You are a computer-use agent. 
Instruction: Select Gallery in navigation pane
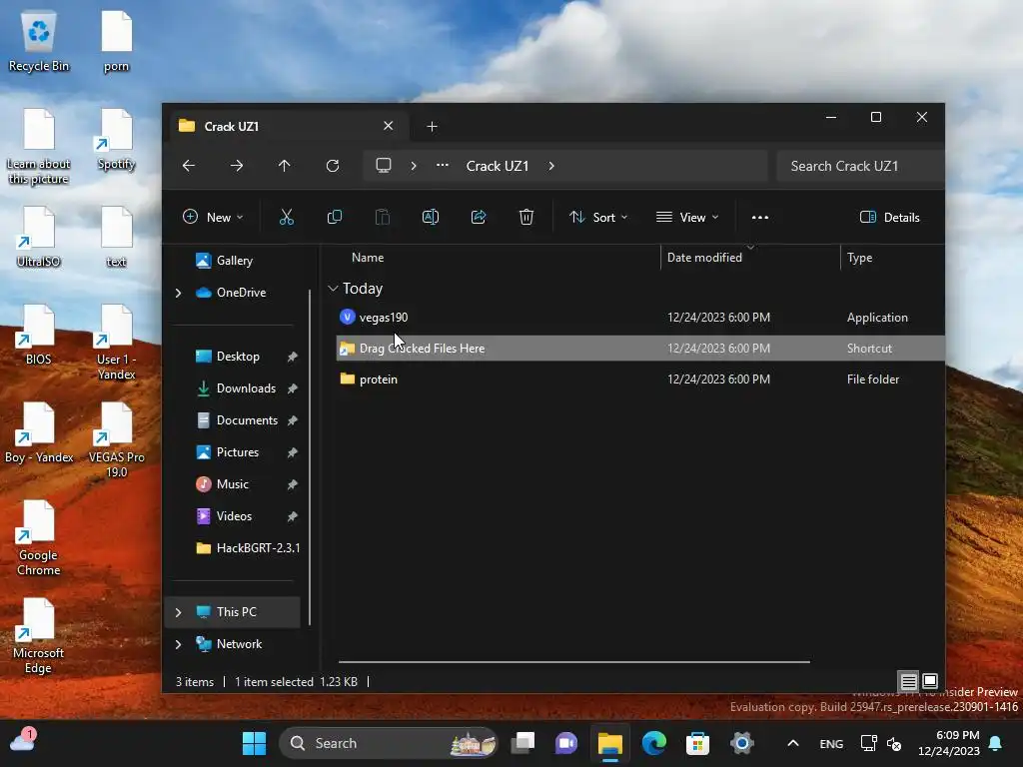point(225,261)
